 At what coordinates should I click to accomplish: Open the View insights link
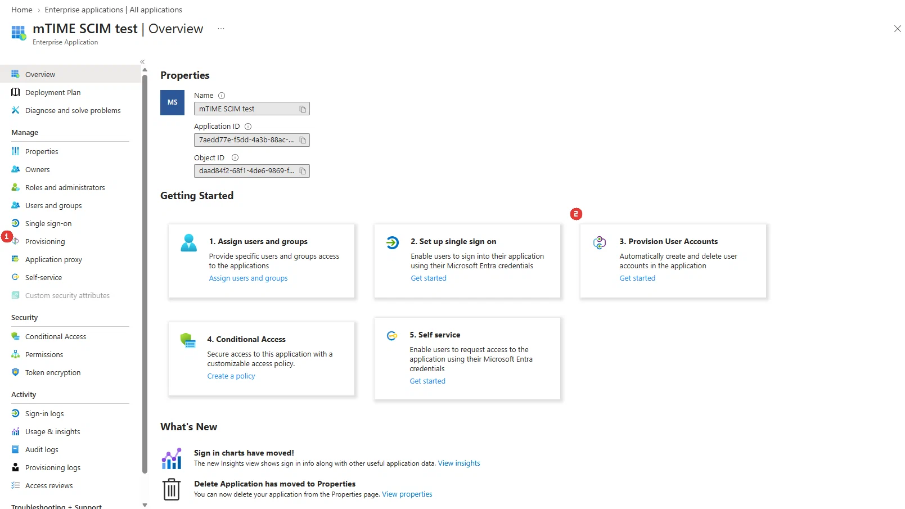pyautogui.click(x=459, y=463)
